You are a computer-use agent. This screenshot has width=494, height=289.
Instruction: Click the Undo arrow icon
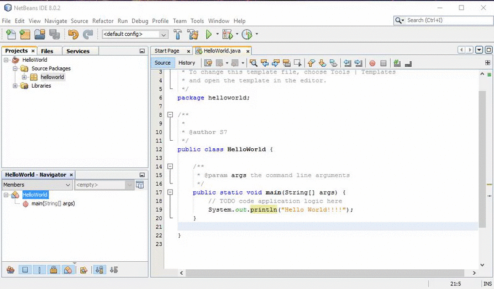point(73,34)
